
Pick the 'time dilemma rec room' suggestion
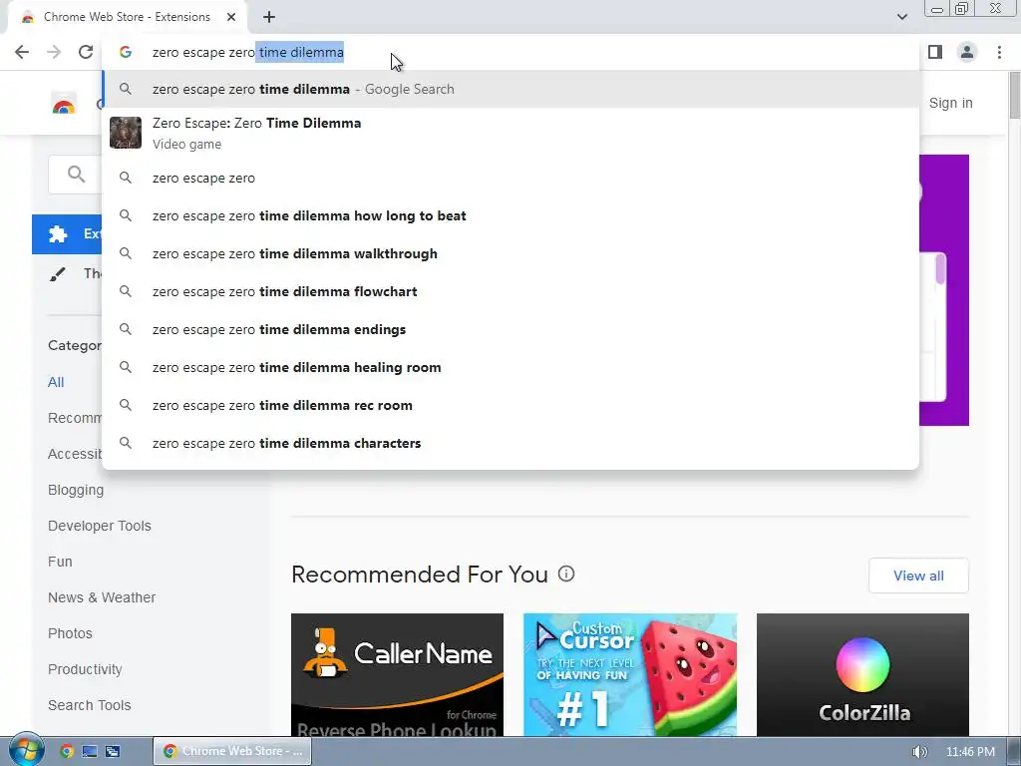coord(510,405)
